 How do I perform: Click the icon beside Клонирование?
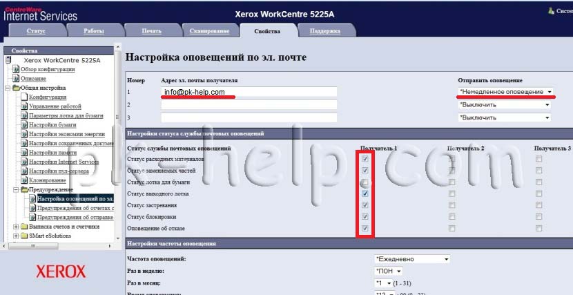(24, 180)
